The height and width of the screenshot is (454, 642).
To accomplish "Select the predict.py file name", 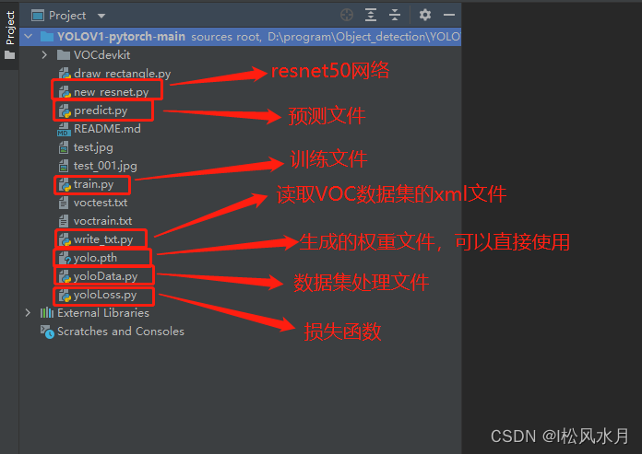I will coord(101,111).
